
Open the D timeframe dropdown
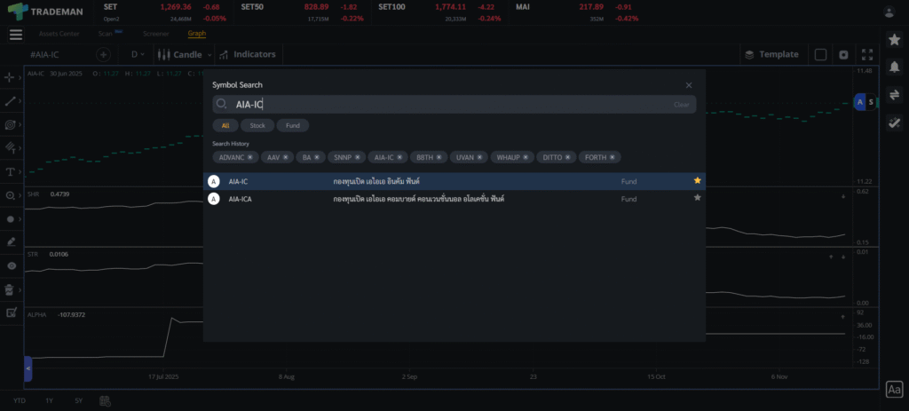(x=138, y=54)
